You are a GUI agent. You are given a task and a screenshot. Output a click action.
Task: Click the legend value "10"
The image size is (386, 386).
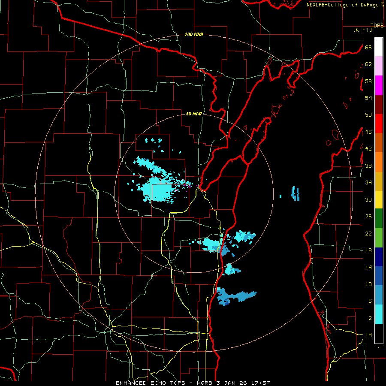point(368,284)
